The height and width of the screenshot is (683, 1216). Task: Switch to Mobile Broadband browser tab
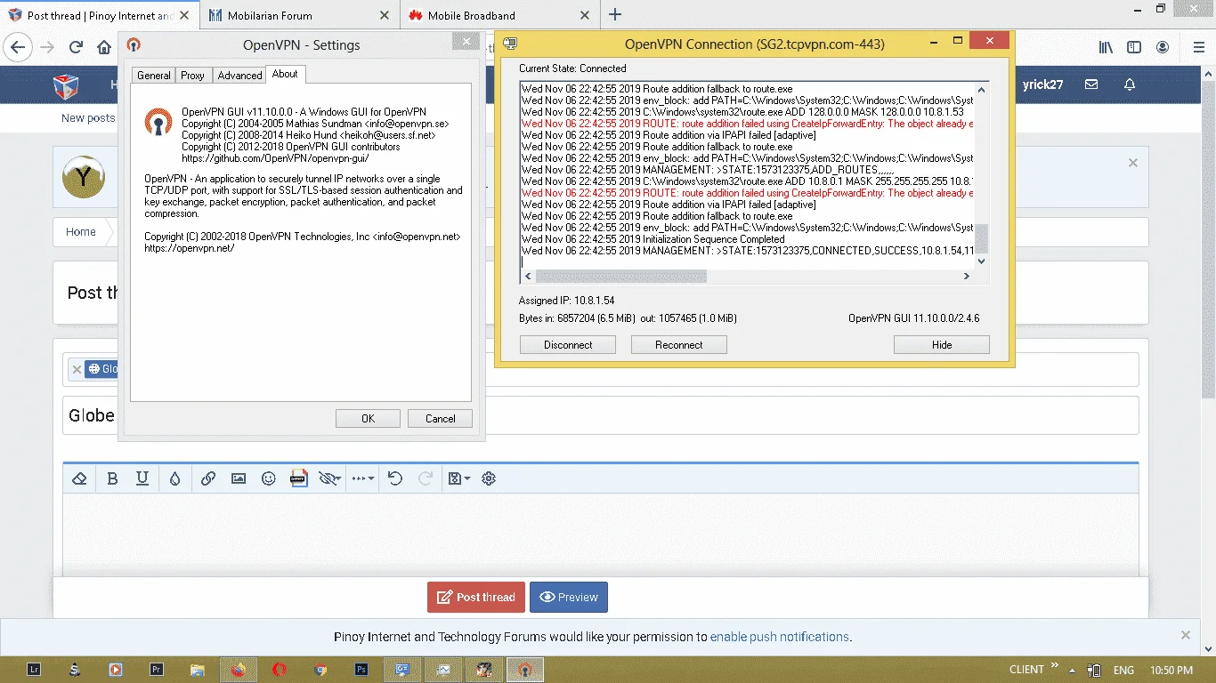499,15
